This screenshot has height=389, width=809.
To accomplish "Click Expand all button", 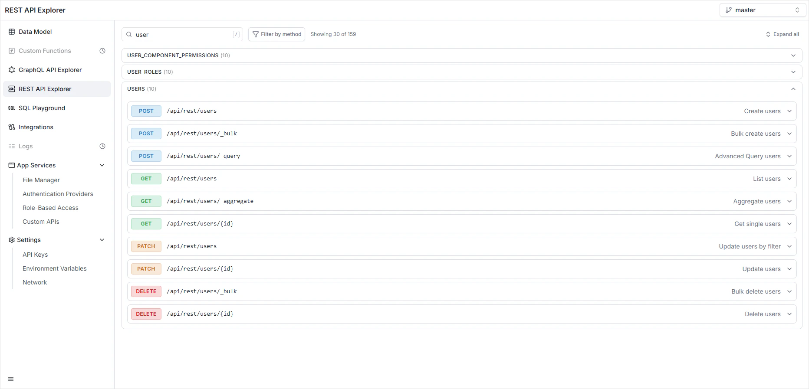I will click(783, 34).
